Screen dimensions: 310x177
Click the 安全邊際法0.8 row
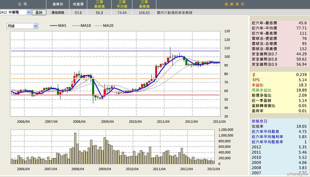(279, 59)
